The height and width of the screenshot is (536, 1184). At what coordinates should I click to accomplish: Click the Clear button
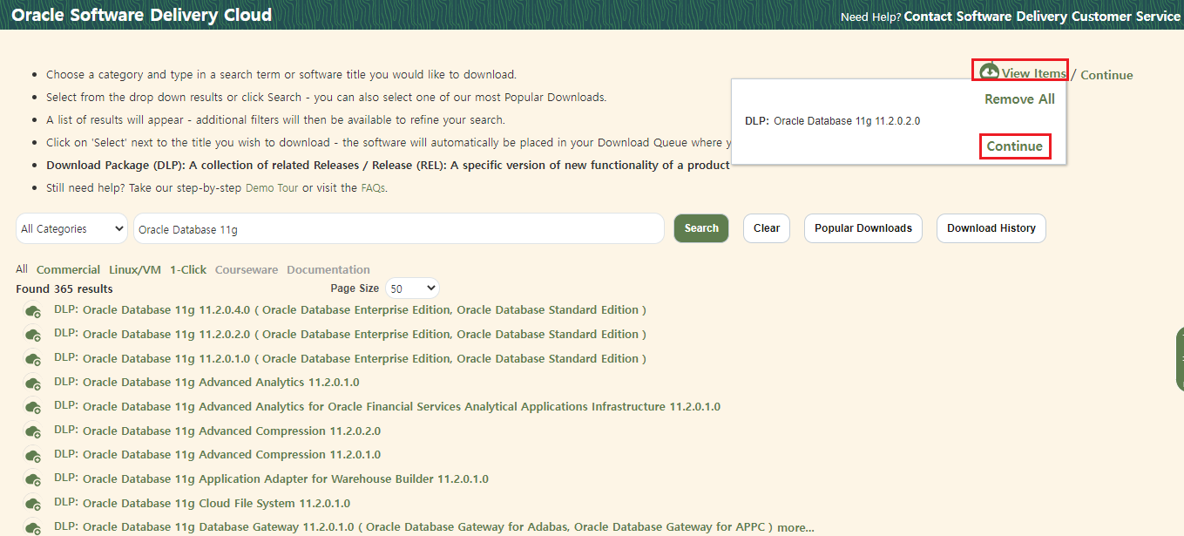tap(767, 228)
